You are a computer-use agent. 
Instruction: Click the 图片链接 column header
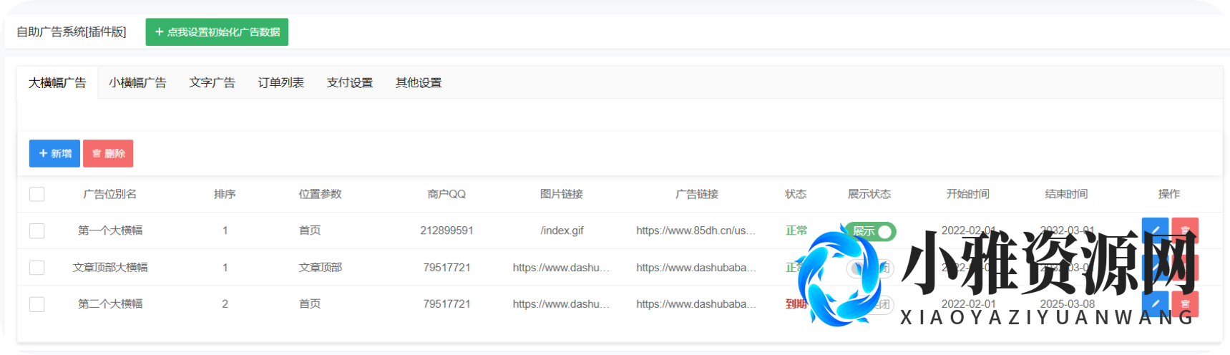click(562, 194)
